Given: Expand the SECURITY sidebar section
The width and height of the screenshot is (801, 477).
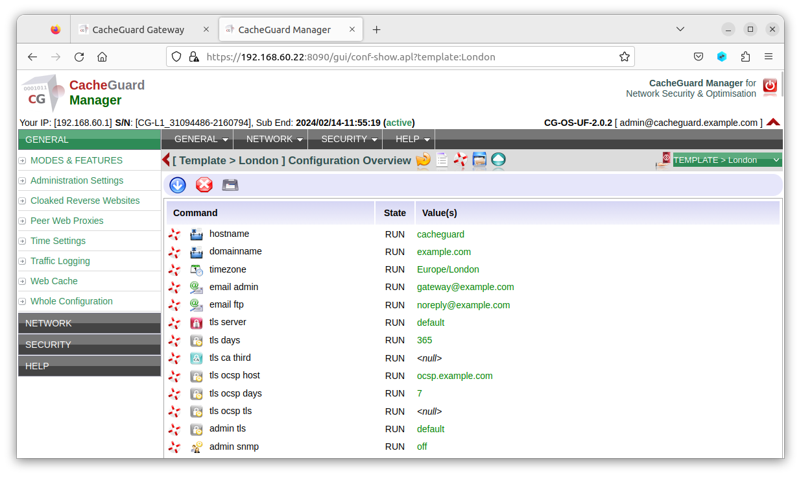Looking at the screenshot, I should (90, 345).
